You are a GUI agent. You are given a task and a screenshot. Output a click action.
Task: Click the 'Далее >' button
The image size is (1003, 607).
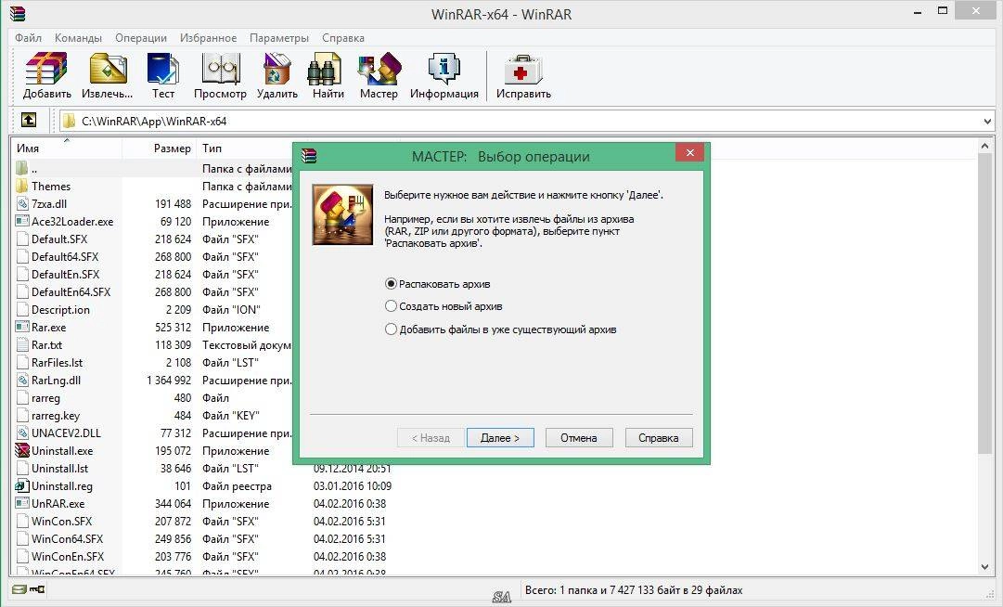[500, 438]
